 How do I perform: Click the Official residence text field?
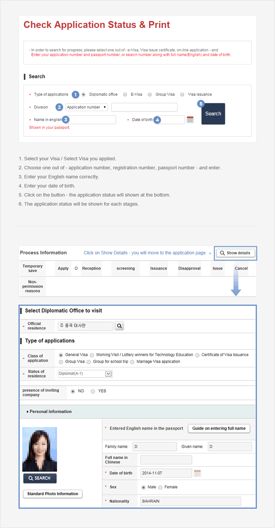coord(85,326)
